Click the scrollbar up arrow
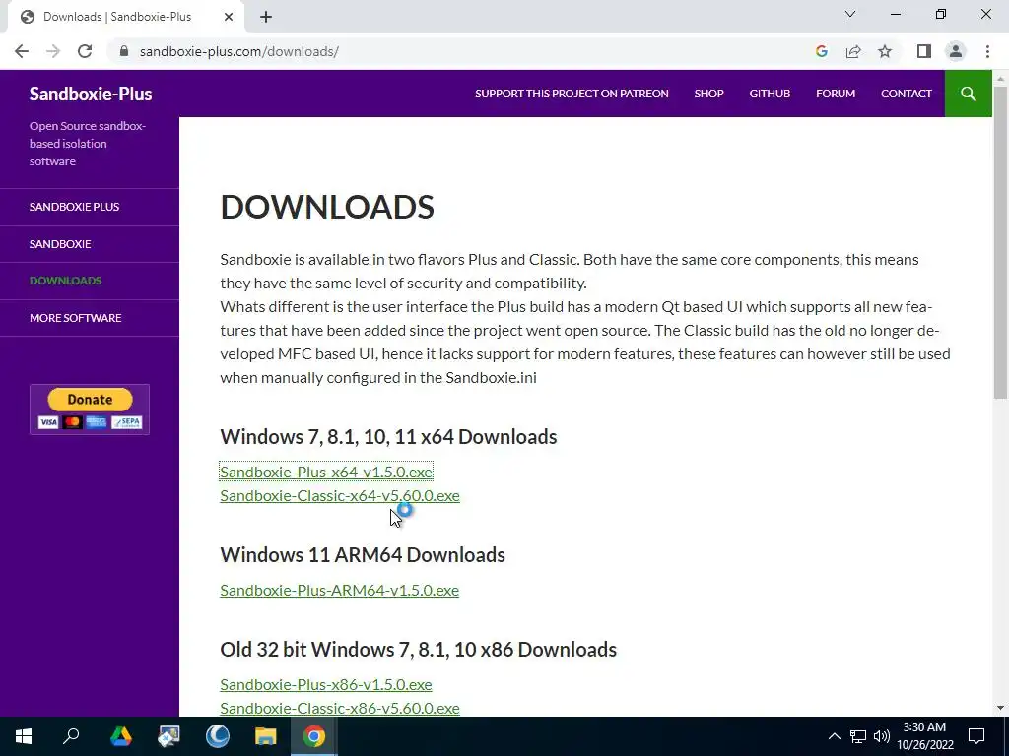Viewport: 1009px width, 756px height. [1000, 79]
